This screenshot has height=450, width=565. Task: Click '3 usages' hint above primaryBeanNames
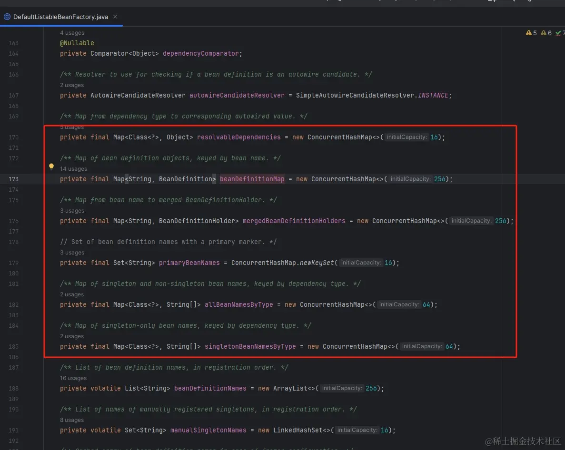(72, 253)
